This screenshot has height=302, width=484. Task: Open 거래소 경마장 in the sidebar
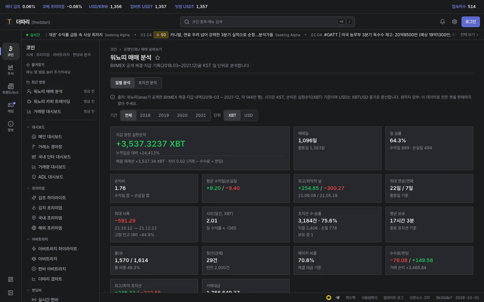pyautogui.click(x=61, y=147)
